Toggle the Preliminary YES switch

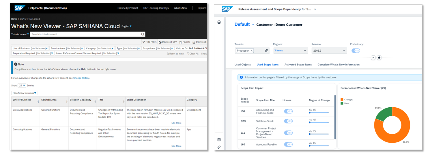[356, 51]
